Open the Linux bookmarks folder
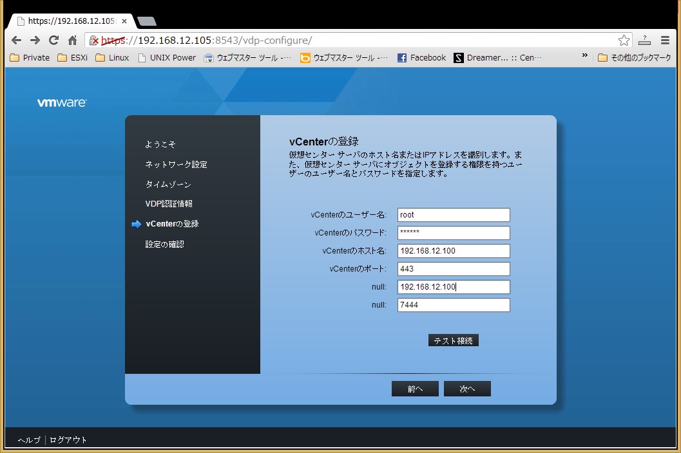681x453 pixels. pyautogui.click(x=112, y=58)
